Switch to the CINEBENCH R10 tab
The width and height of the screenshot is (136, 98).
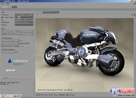pos(6,7)
